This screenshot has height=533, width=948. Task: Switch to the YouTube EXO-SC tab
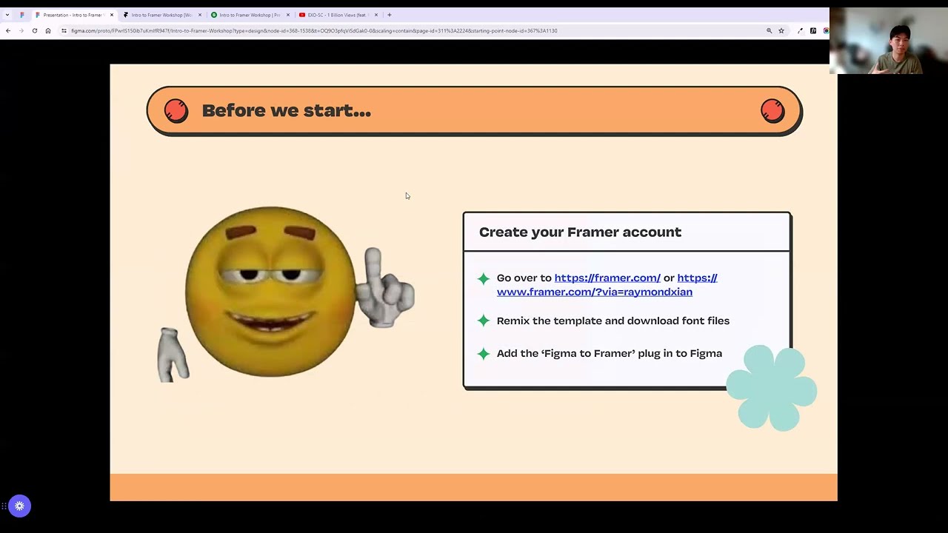click(337, 15)
